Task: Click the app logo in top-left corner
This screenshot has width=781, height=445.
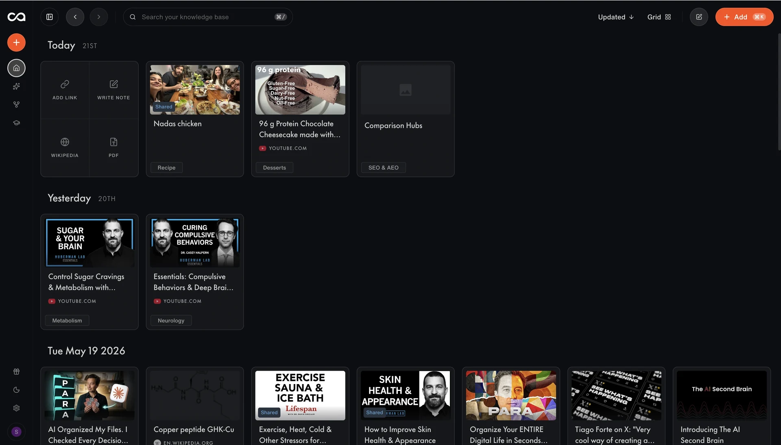Action: (16, 17)
